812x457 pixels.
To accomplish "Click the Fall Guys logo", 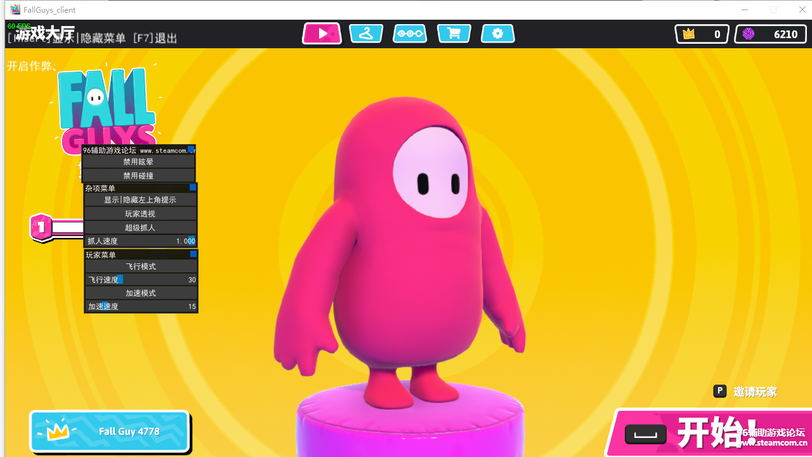I will 107,109.
